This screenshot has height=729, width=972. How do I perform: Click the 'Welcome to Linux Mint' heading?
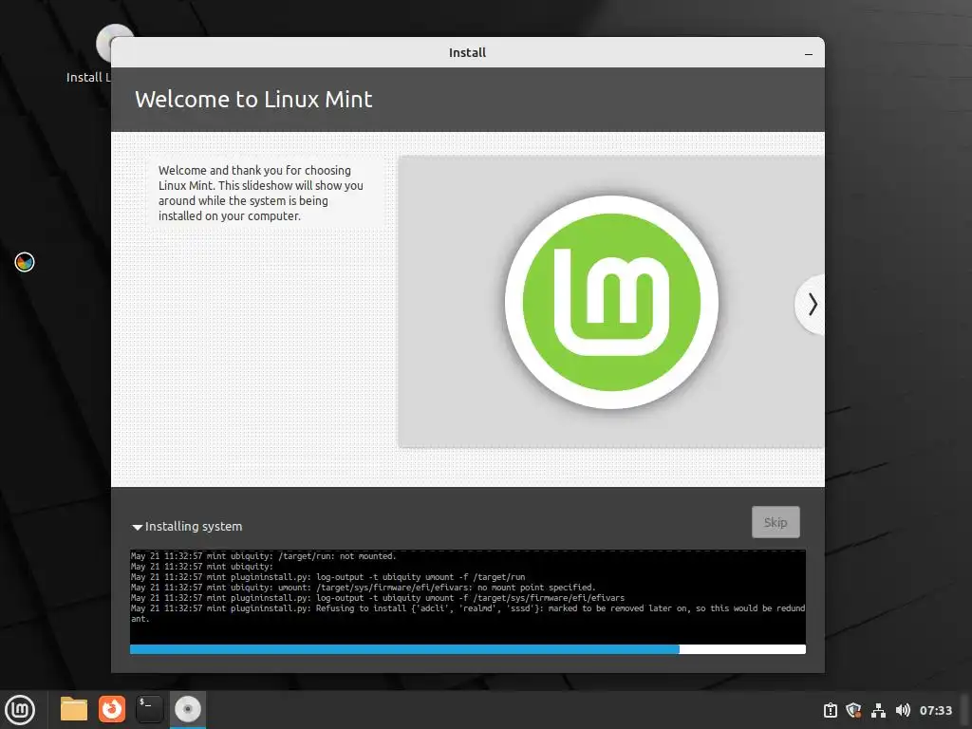tap(253, 99)
